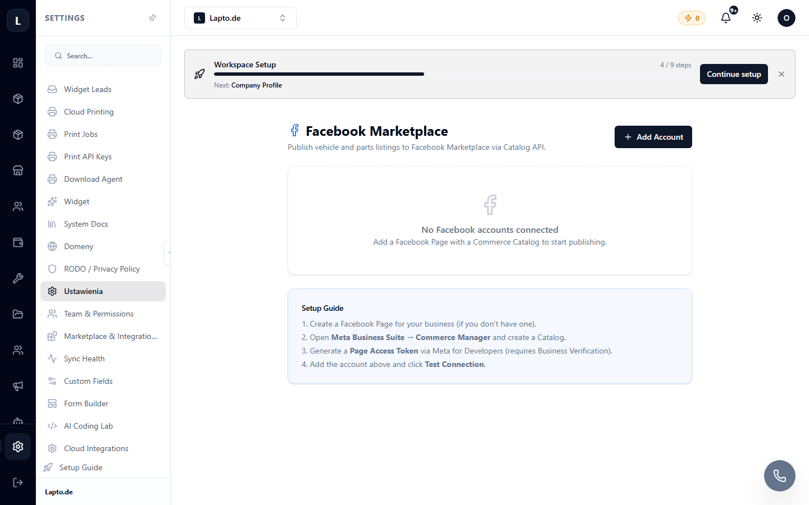Open the notifications bell

tap(726, 18)
